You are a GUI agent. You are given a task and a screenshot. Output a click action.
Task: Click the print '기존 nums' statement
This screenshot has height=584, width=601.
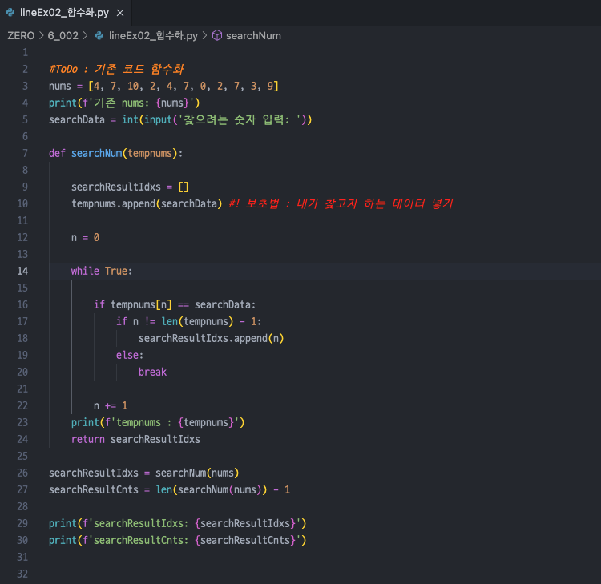coord(124,103)
